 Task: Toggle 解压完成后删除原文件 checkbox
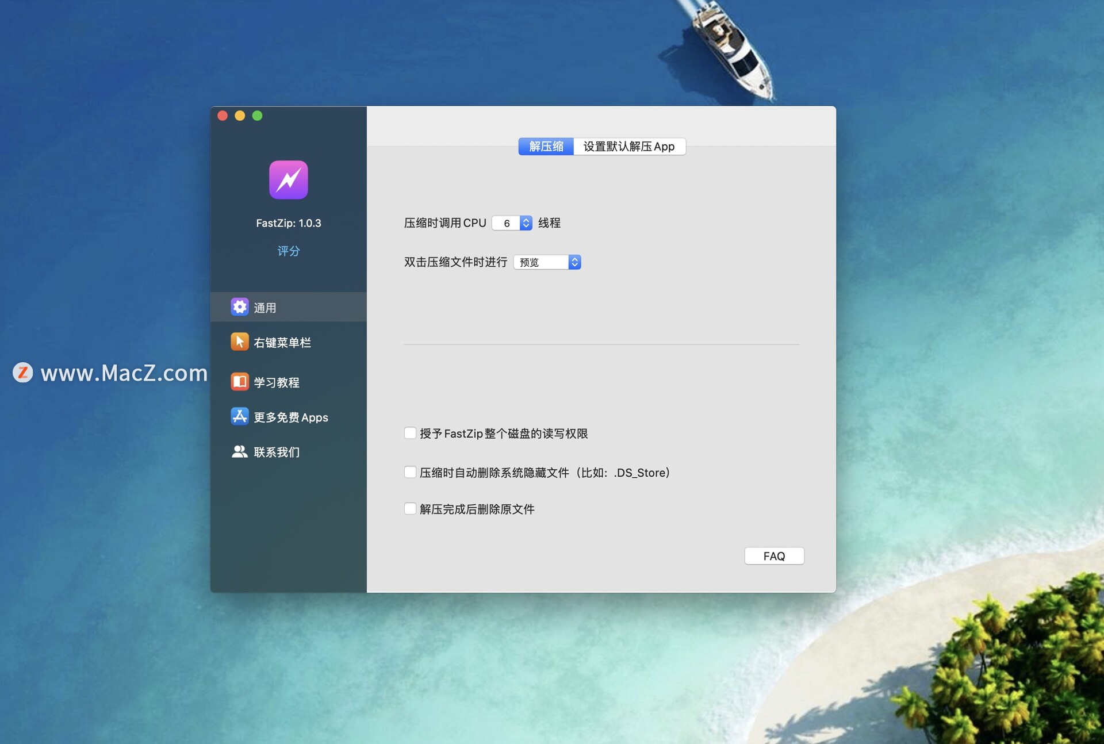click(x=410, y=508)
